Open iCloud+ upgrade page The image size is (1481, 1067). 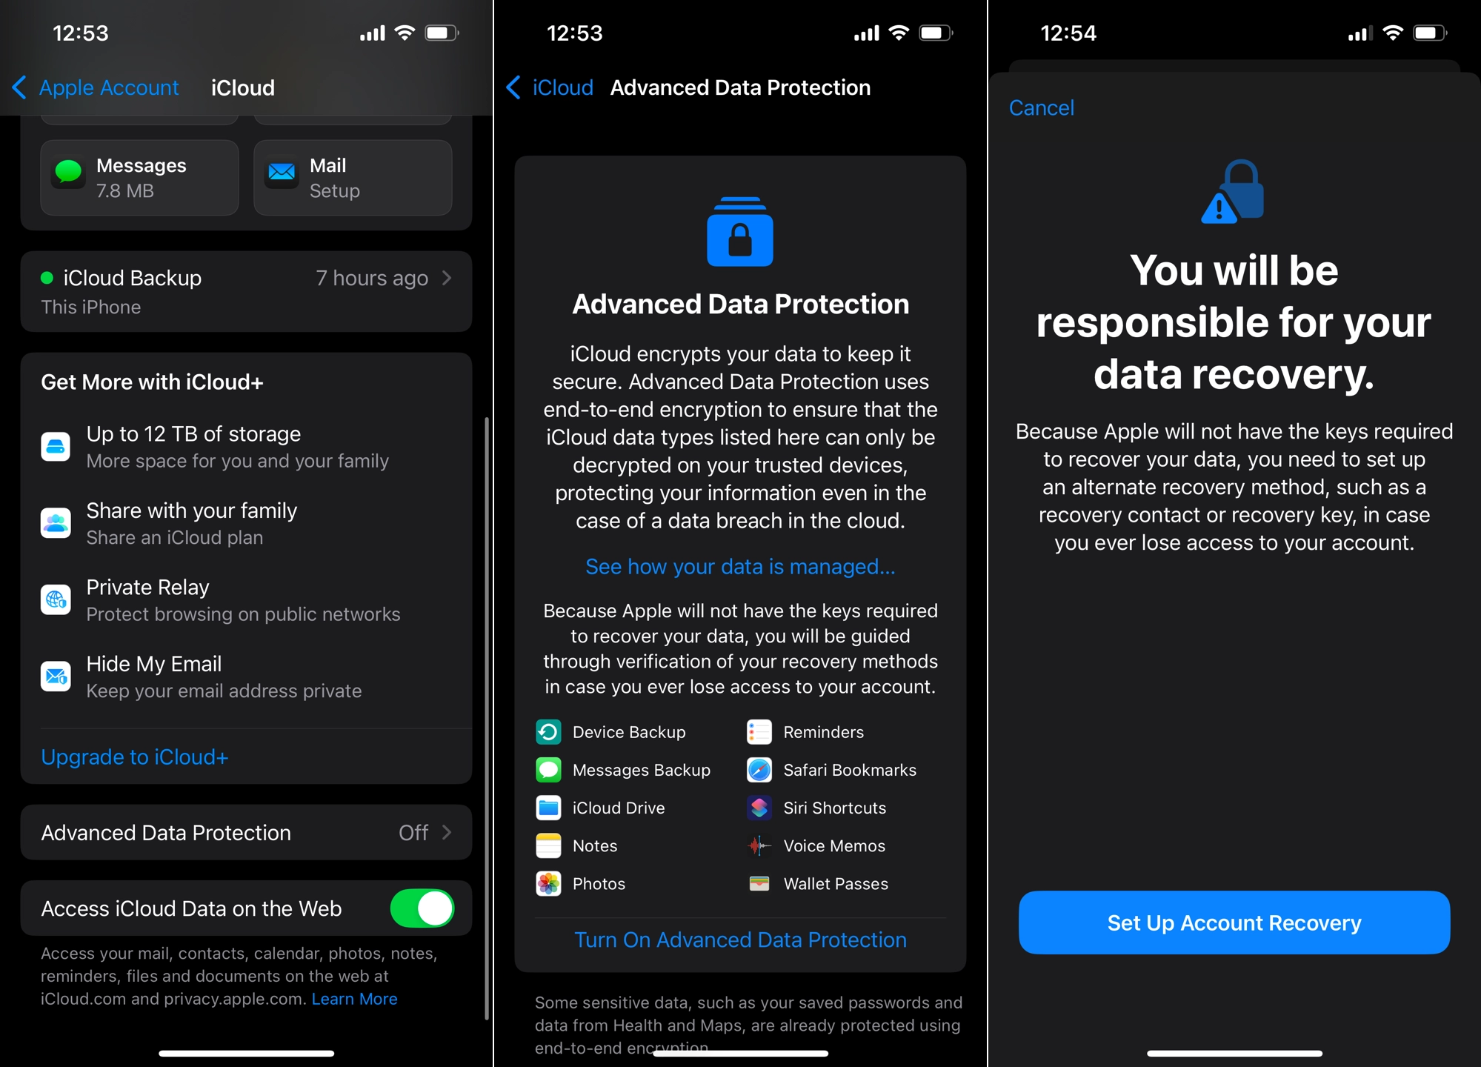133,757
